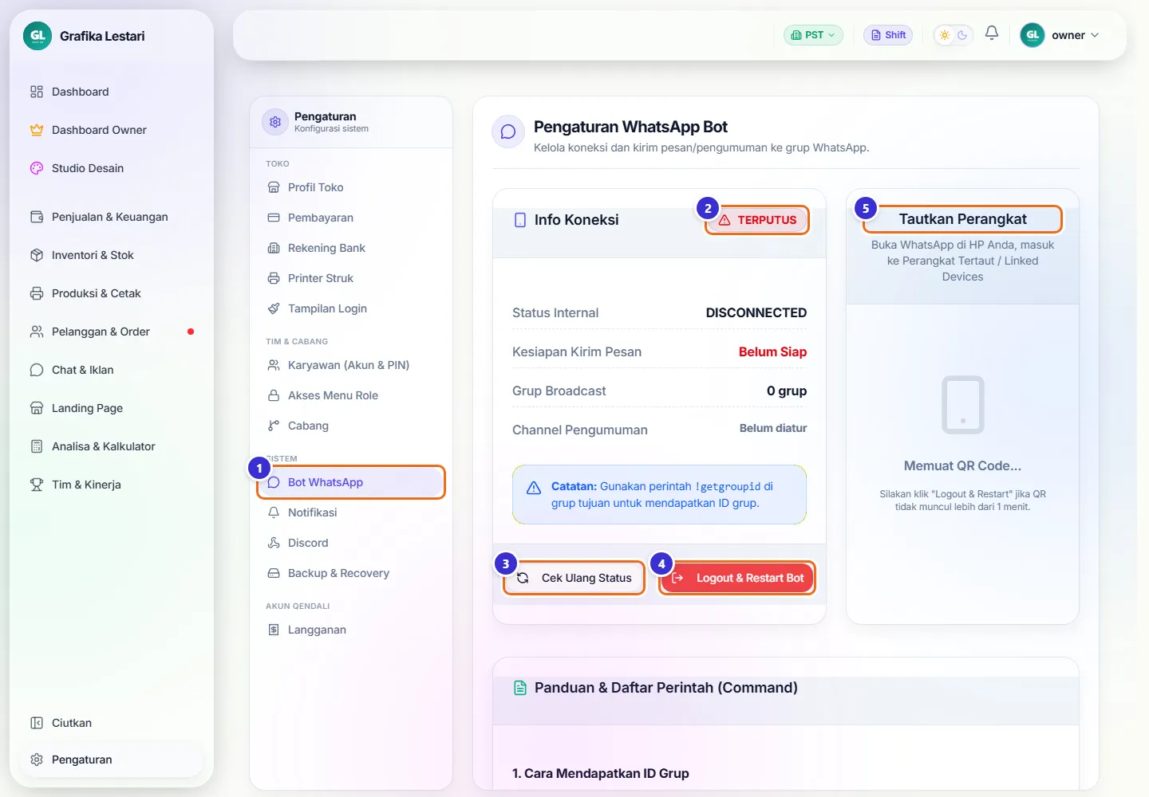Switch to light mode sun icon
The width and height of the screenshot is (1149, 797).
[x=945, y=35]
